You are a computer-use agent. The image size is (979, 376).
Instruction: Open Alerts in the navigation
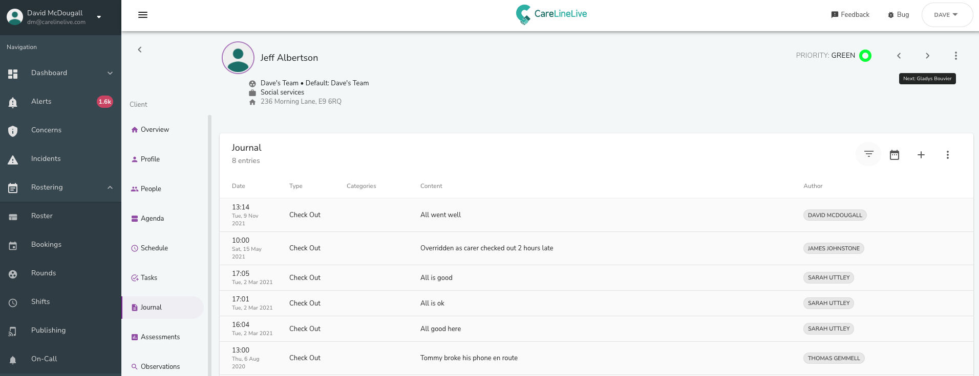[60, 102]
